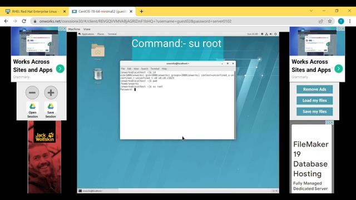Screen dimensions: 356x200
Task: Save Session to Google Drive
Action: (x=51, y=110)
